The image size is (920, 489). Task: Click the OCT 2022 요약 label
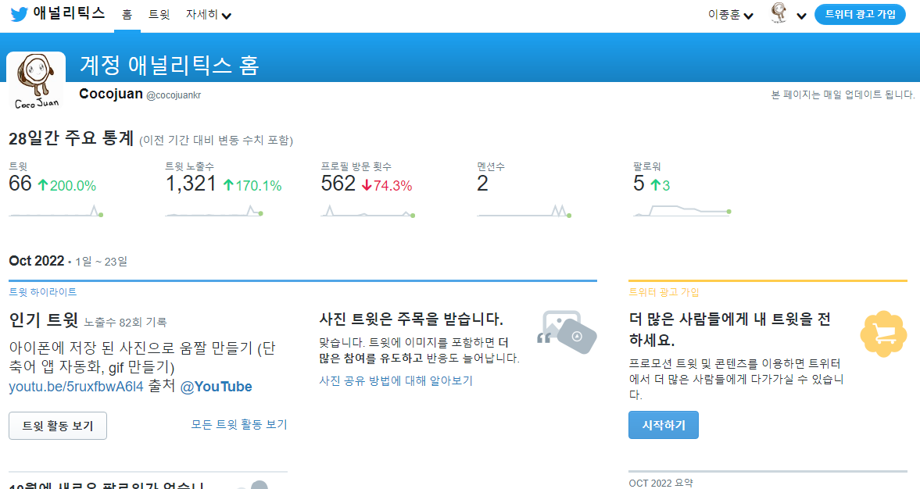[x=660, y=483]
